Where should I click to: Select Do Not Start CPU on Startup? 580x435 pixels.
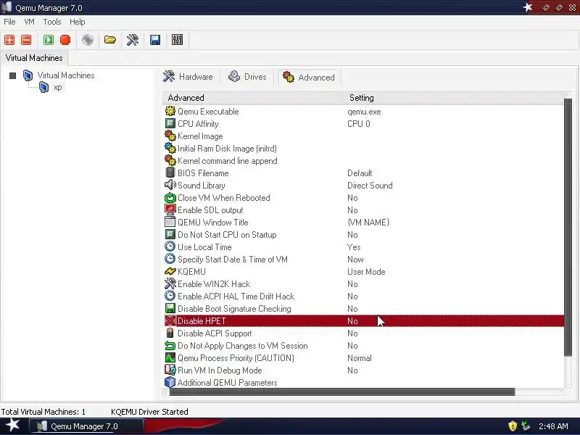click(x=365, y=234)
